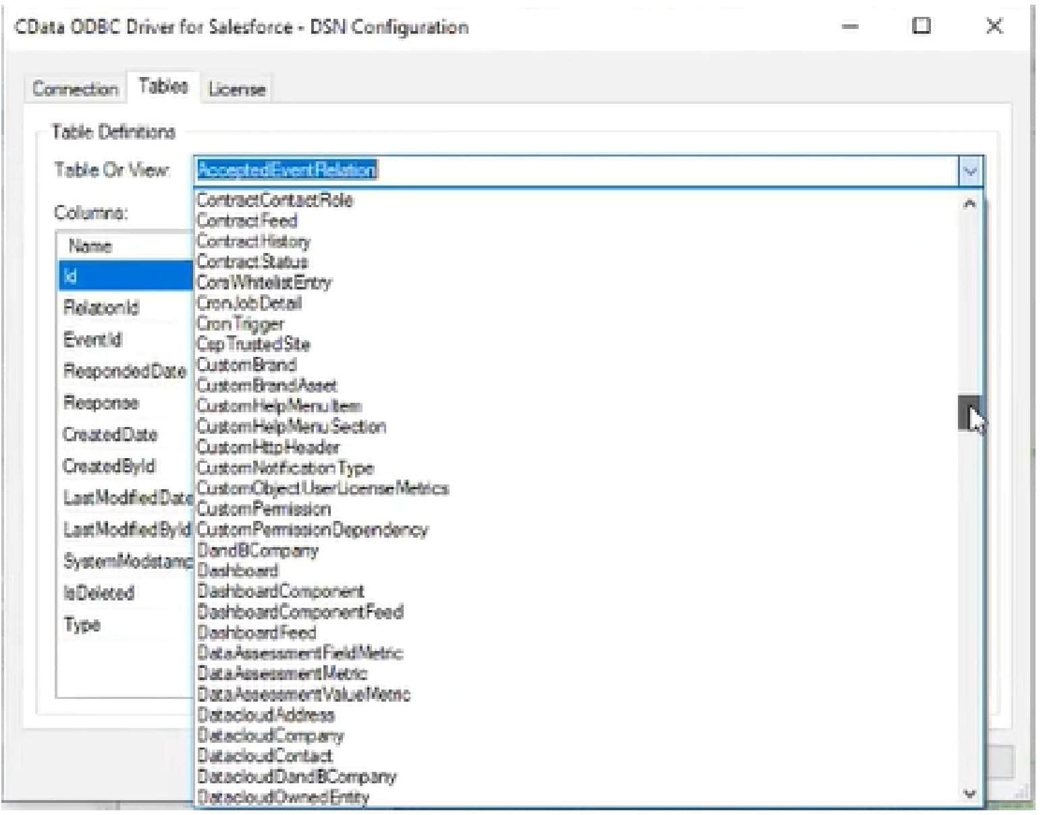The height and width of the screenshot is (815, 1043).
Task: Click the Name column header
Action: coord(126,246)
